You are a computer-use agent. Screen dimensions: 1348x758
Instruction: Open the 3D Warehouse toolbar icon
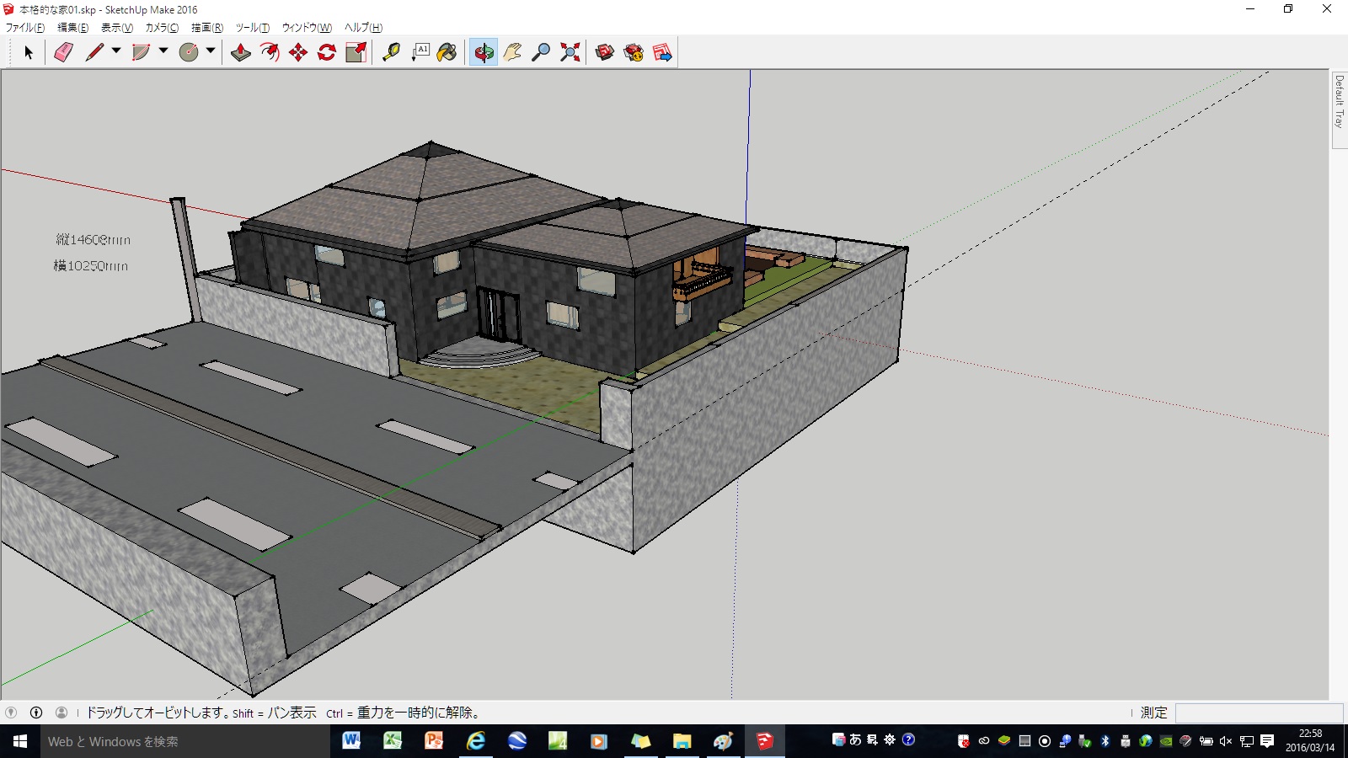tap(604, 52)
